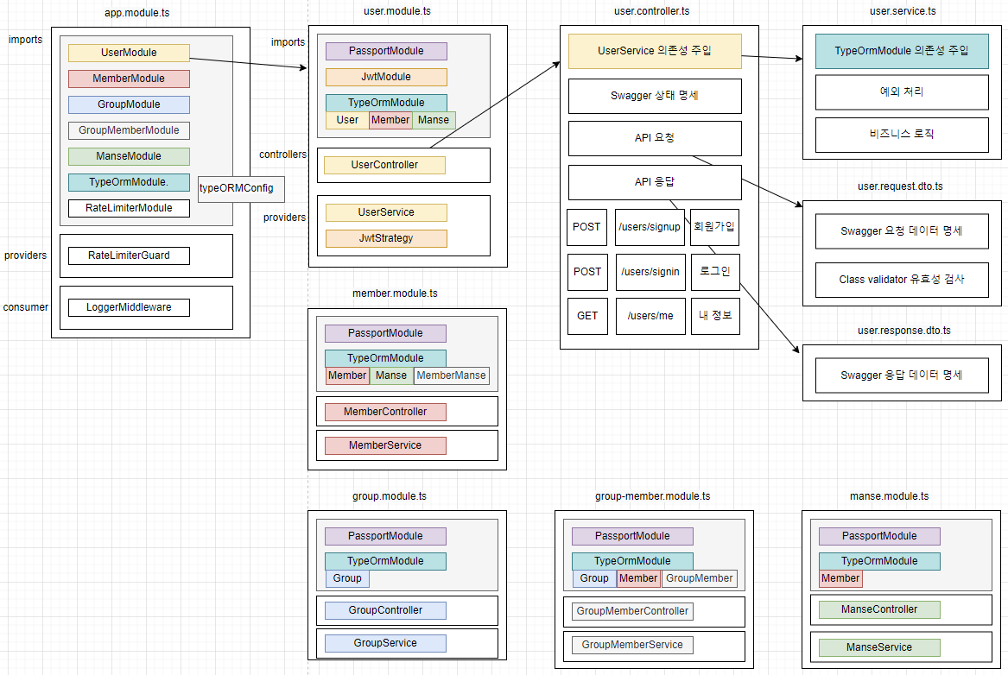Select the Member entity in group-member.module.ts
This screenshot has width=1008, height=675.
pos(638,578)
